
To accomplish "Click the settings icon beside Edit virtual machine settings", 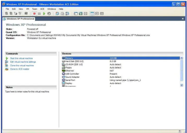I will 7,62.
